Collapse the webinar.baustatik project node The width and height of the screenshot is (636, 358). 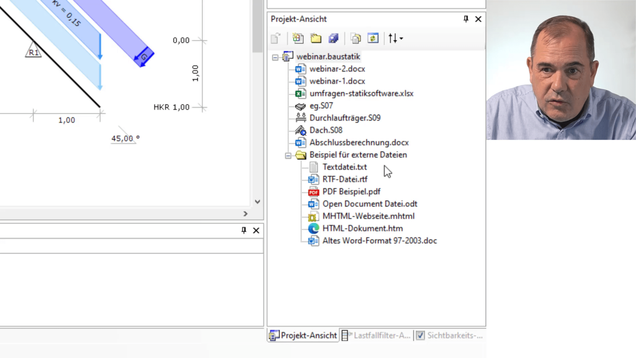coord(275,57)
